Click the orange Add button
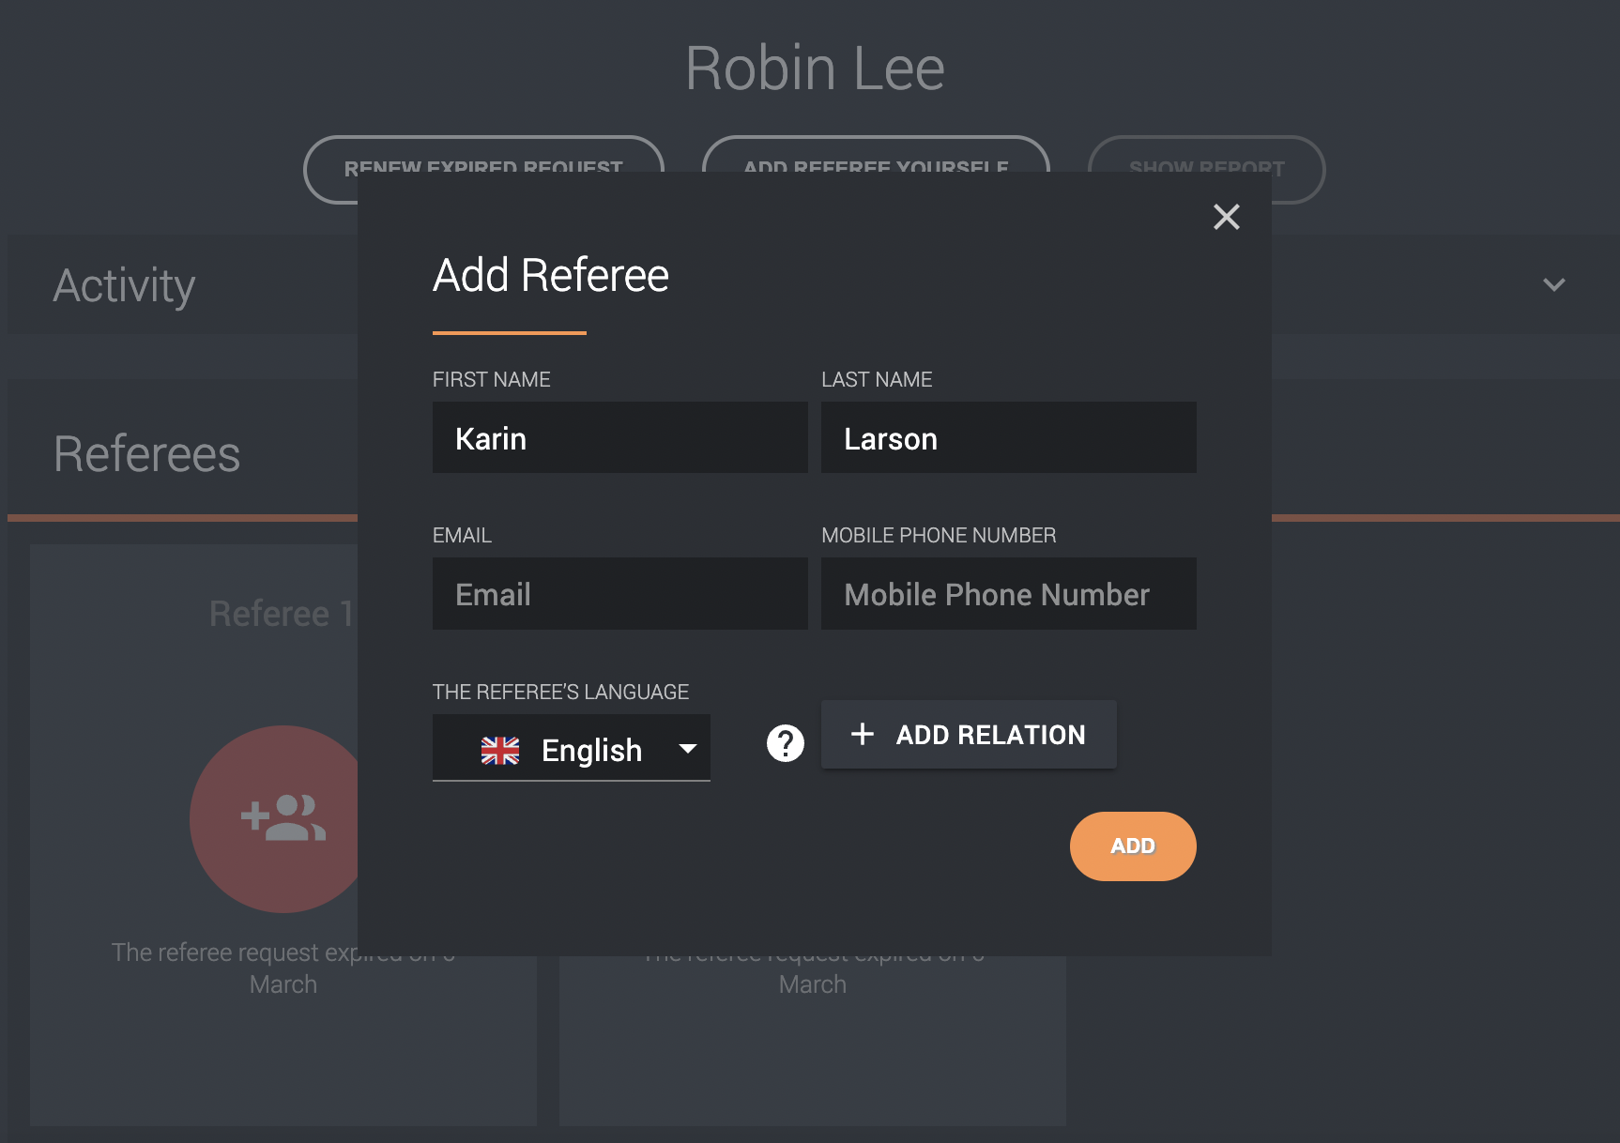The image size is (1620, 1143). point(1133,846)
